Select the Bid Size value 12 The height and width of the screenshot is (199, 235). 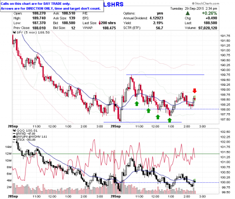pyautogui.click(x=73, y=28)
